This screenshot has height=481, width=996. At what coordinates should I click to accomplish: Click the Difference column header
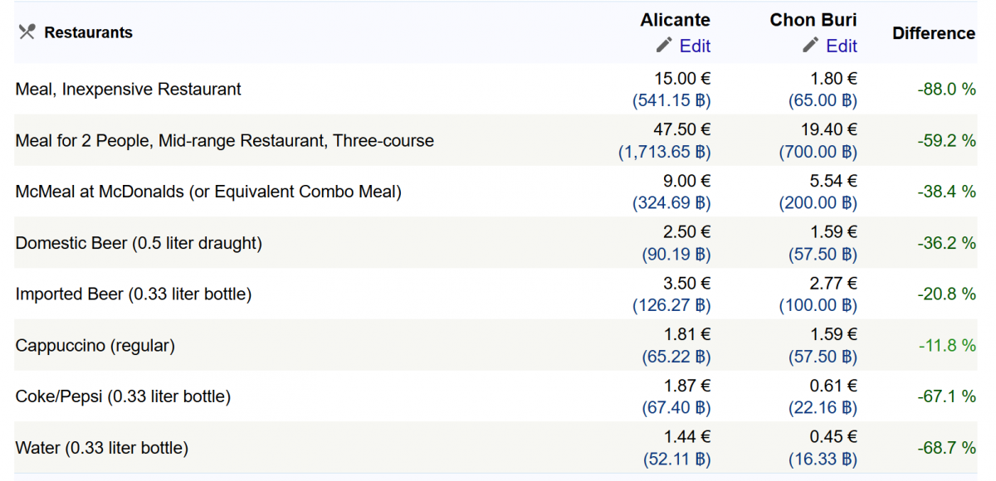click(x=934, y=33)
